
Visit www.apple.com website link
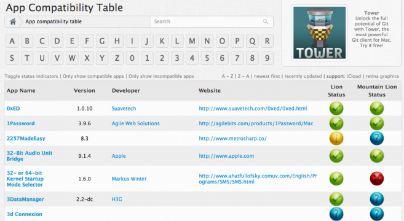[x=226, y=156]
